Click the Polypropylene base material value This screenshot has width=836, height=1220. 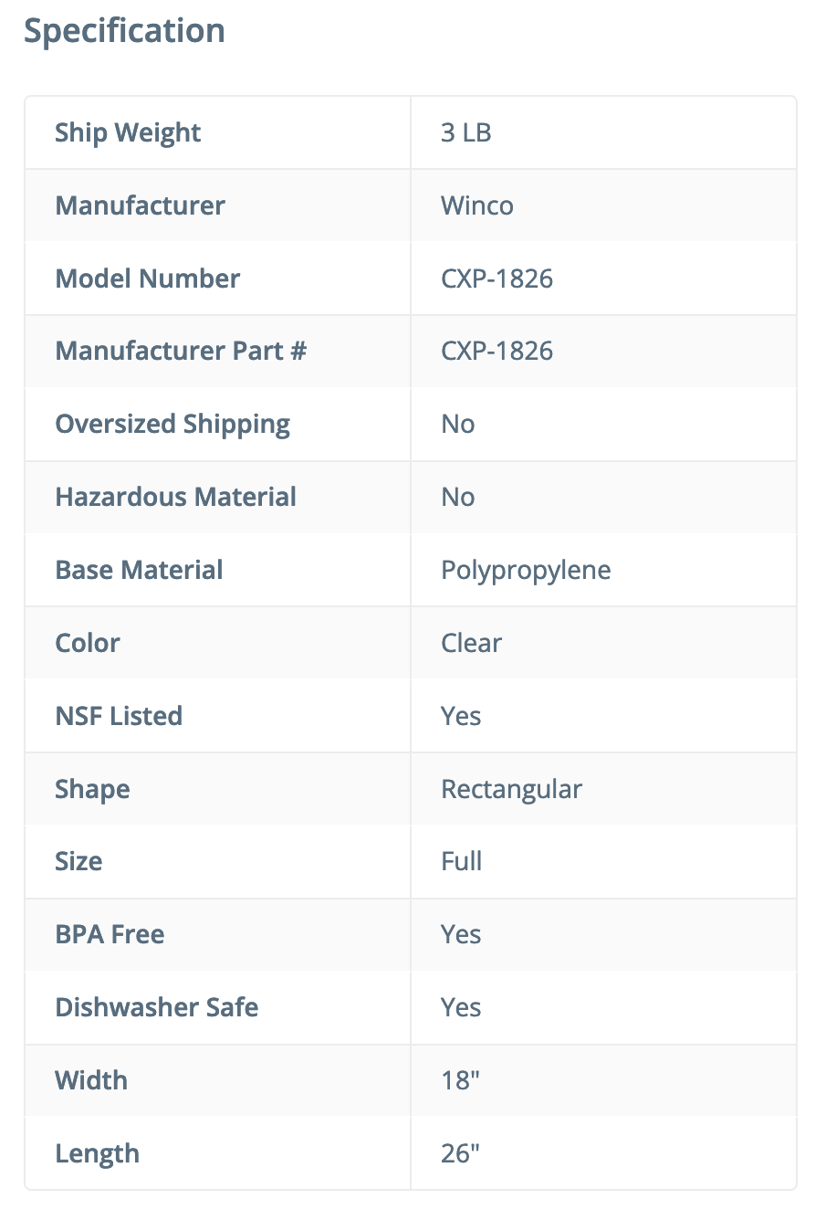(526, 570)
